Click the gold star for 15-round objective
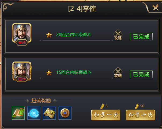This screenshot has height=129, width=162. 49,73
